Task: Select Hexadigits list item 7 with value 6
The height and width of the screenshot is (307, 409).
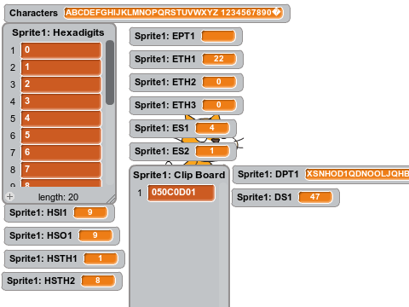Action: click(x=61, y=153)
